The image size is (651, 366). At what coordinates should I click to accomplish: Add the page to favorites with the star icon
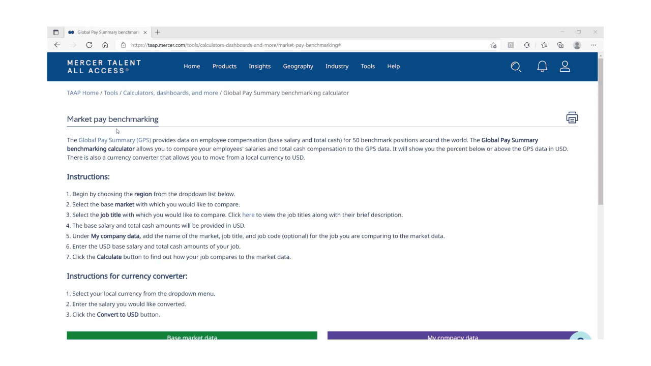pos(544,45)
